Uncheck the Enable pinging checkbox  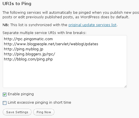pos(4,94)
